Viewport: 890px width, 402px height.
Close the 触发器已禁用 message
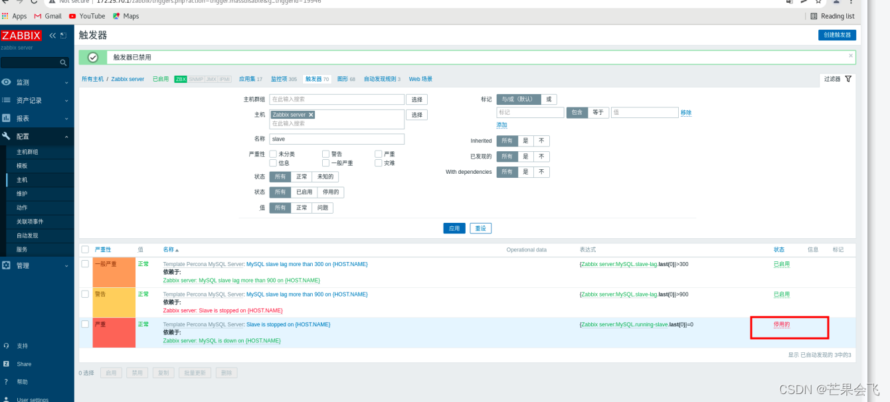pyautogui.click(x=851, y=56)
